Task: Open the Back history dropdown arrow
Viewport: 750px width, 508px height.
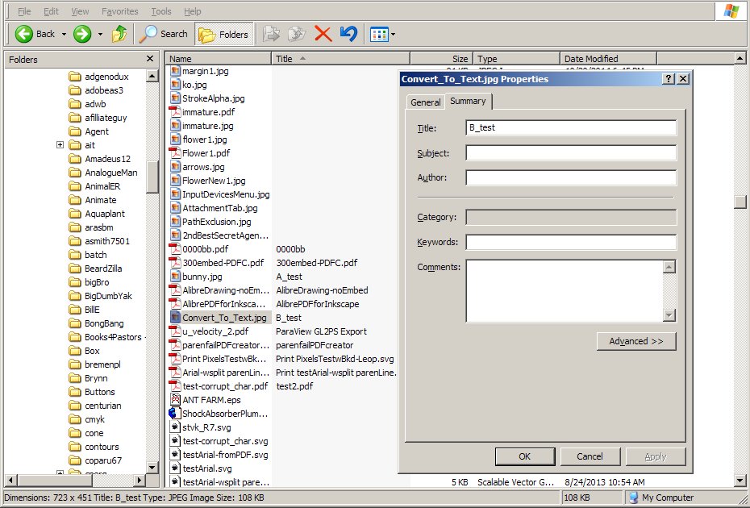Action: click(x=64, y=35)
